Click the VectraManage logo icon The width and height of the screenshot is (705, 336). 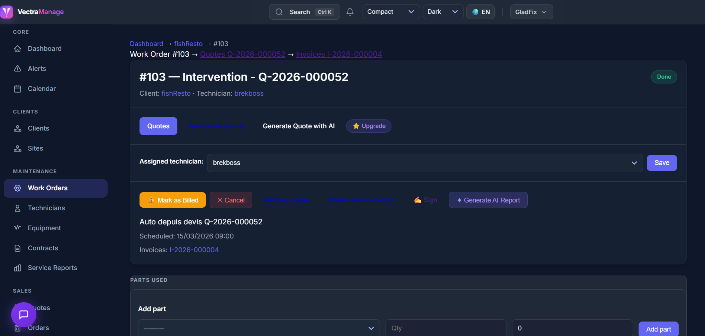[x=7, y=12]
